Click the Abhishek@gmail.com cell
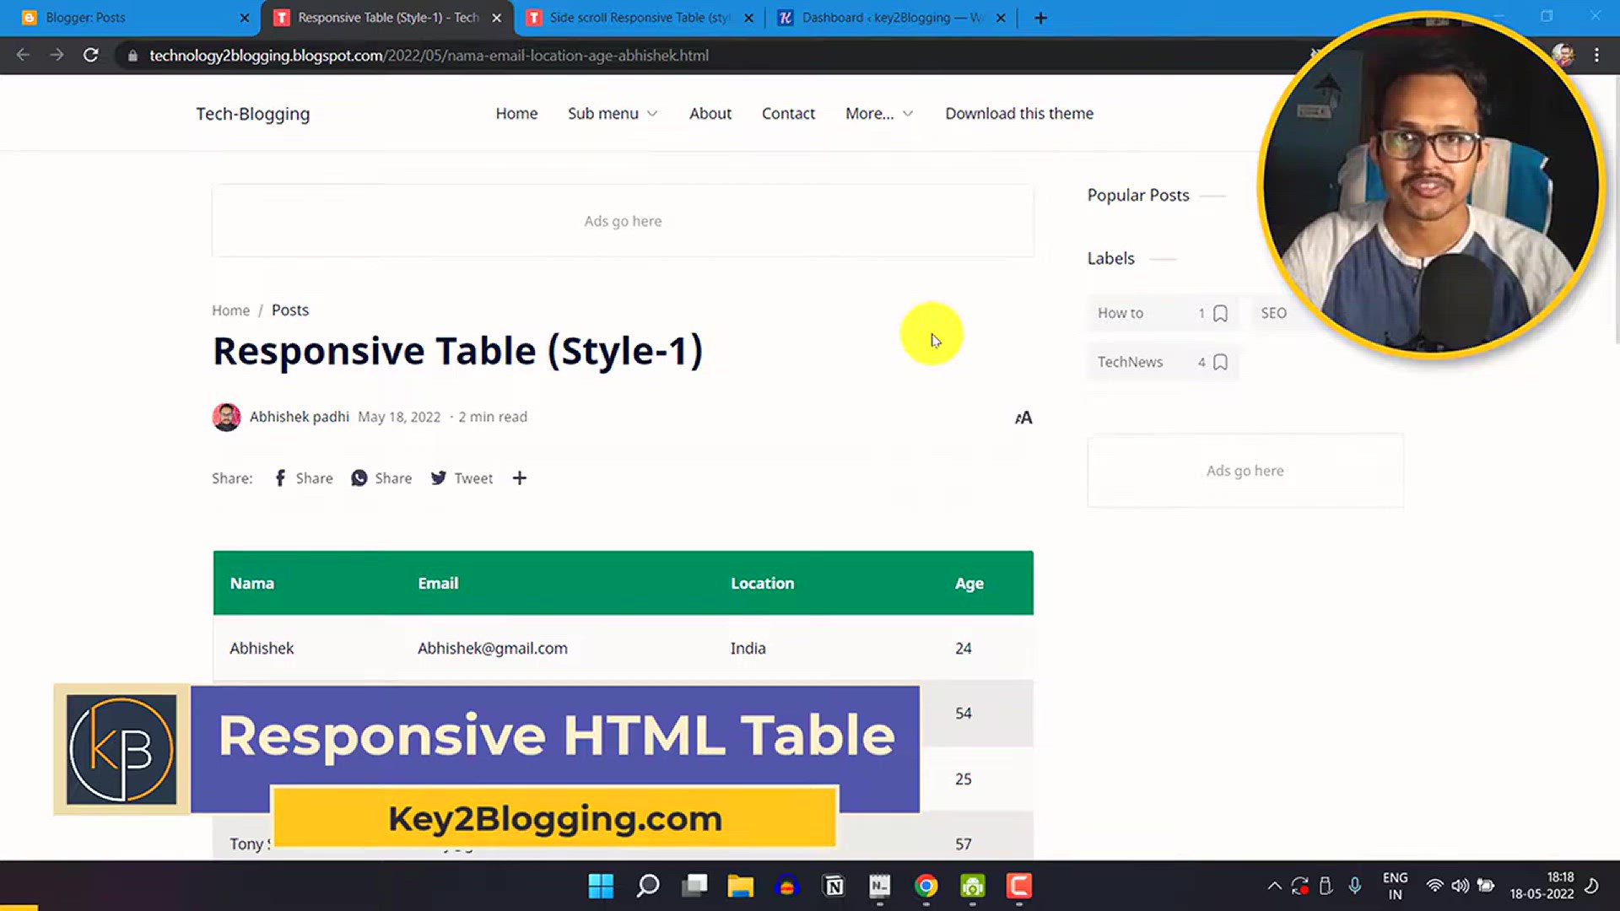Screen dimensions: 1620x911 (x=492, y=648)
